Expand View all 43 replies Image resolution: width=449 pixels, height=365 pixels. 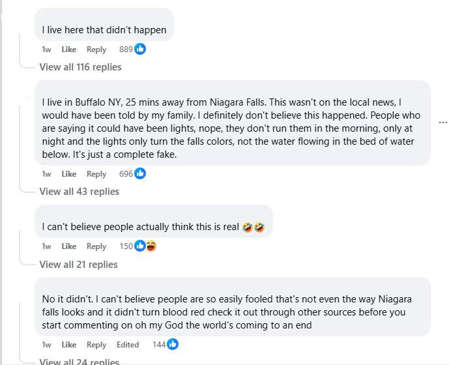[x=80, y=192]
